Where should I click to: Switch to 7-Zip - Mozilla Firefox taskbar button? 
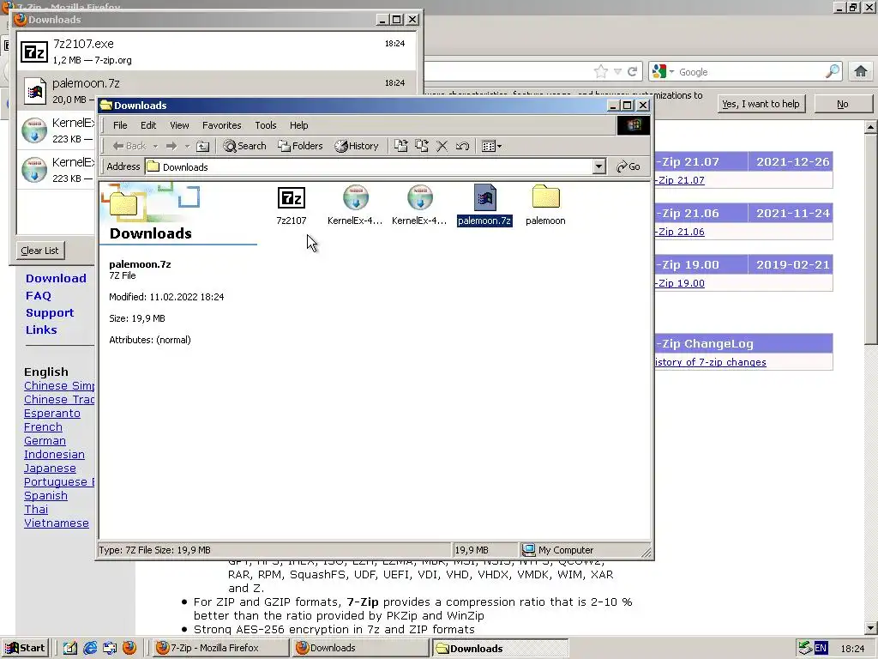(219, 649)
